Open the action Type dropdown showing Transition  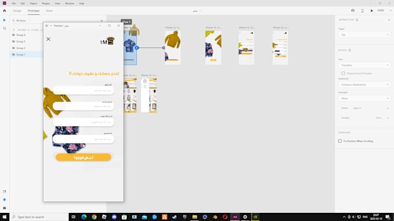[x=364, y=65]
